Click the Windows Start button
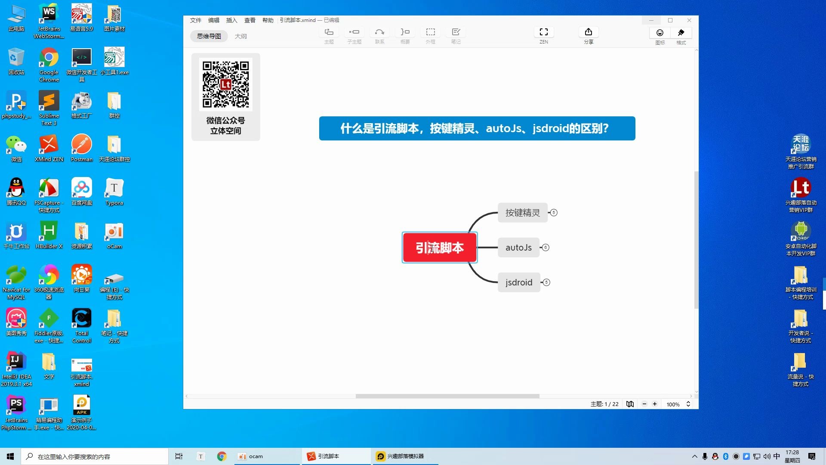Image resolution: width=826 pixels, height=465 pixels. (x=10, y=456)
